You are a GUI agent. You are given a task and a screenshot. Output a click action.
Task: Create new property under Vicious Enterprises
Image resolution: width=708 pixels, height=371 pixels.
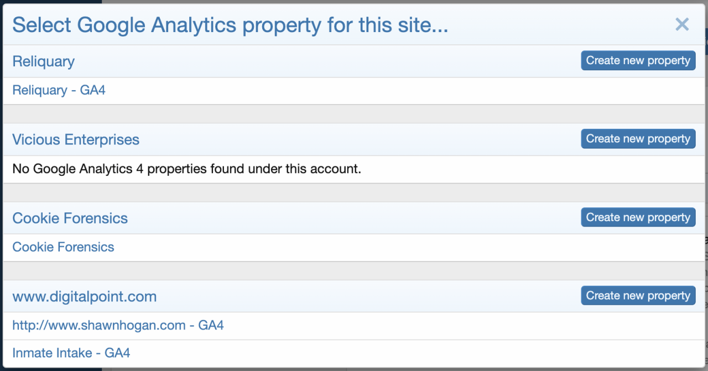coord(638,139)
